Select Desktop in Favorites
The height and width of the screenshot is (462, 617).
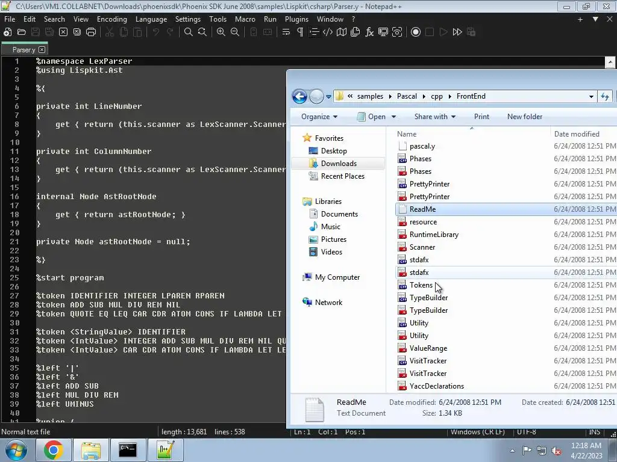click(334, 151)
